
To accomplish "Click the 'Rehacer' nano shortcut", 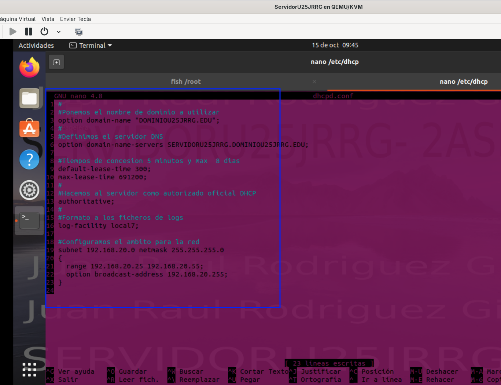I will tap(440, 379).
